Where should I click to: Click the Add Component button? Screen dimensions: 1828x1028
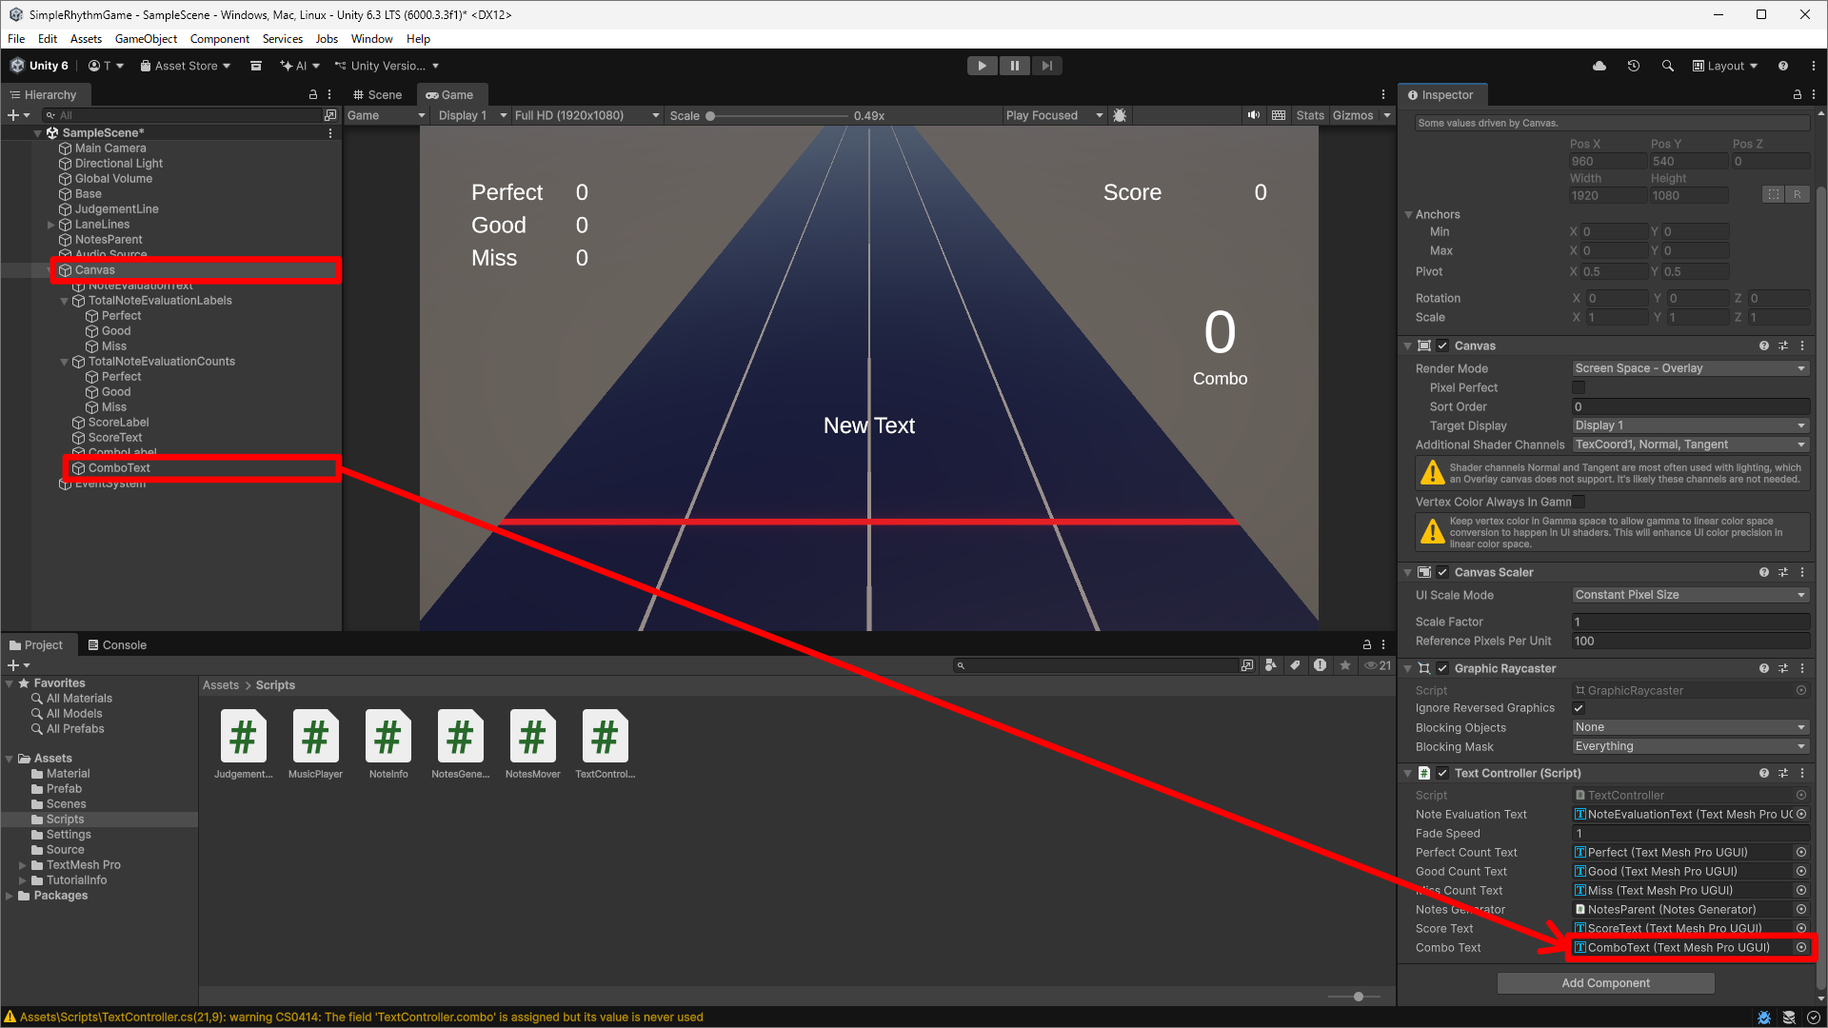tap(1605, 983)
